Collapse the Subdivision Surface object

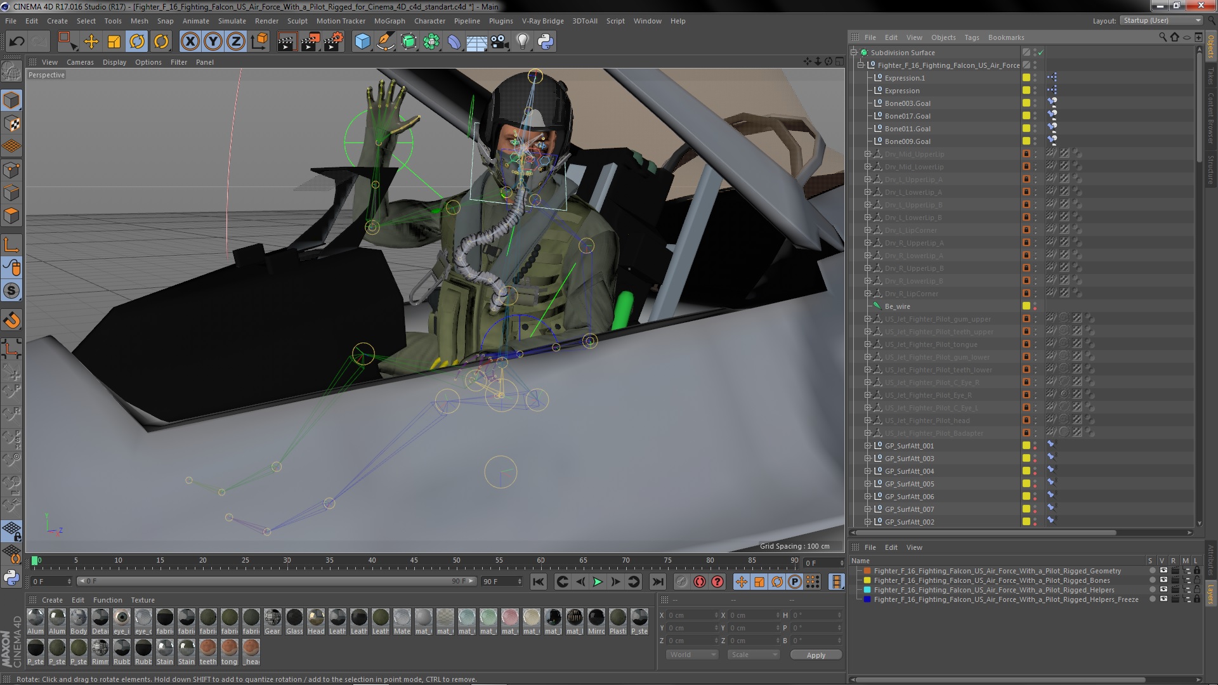[854, 53]
